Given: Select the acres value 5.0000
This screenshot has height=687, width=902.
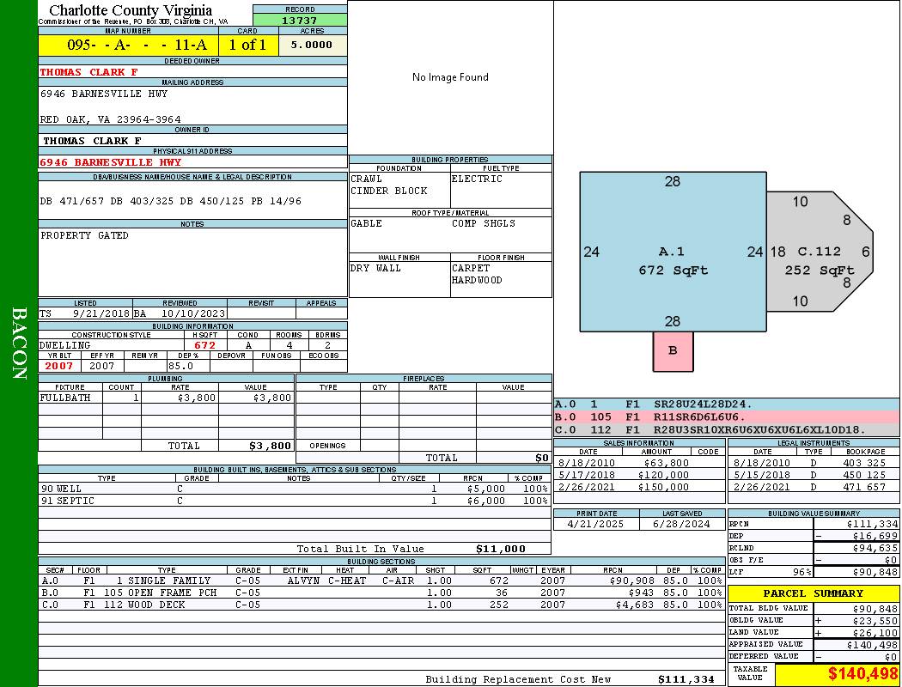Looking at the screenshot, I should tap(312, 46).
